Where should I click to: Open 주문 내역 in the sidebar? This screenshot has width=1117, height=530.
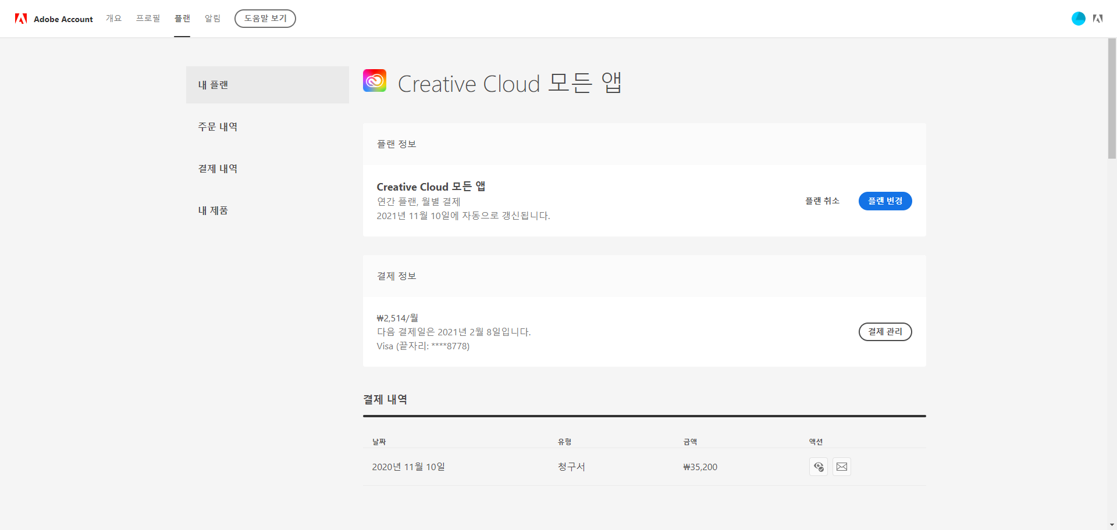tap(268, 127)
